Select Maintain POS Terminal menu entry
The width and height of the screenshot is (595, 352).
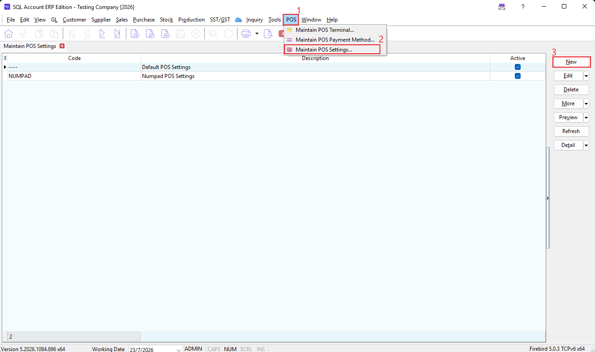[x=335, y=30]
